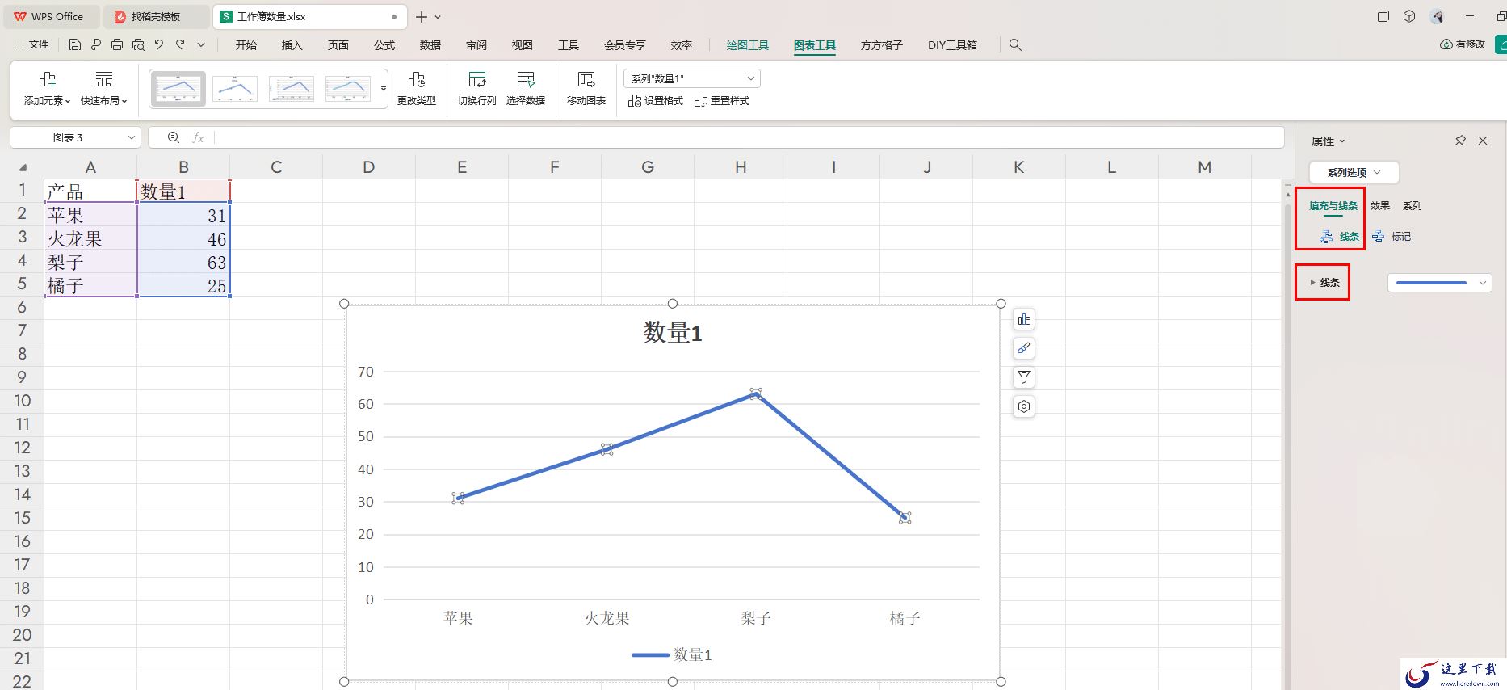This screenshot has height=690, width=1507.
Task: Click the user avatar icon in title bar
Action: click(x=1436, y=16)
